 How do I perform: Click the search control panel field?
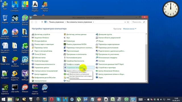pyautogui.click(x=138, y=22)
